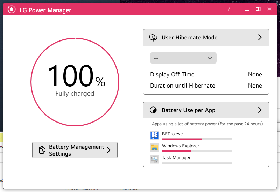Expand Battery Use per App chevron arrow
The height and width of the screenshot is (192, 280).
click(260, 110)
